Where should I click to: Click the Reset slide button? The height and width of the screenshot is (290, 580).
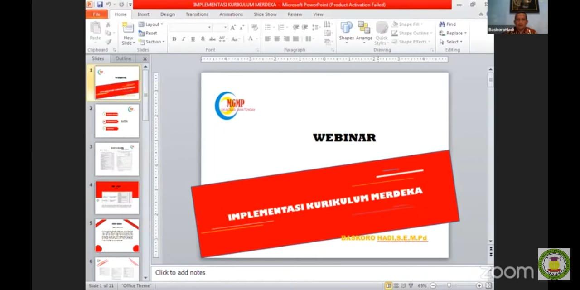pyautogui.click(x=148, y=33)
